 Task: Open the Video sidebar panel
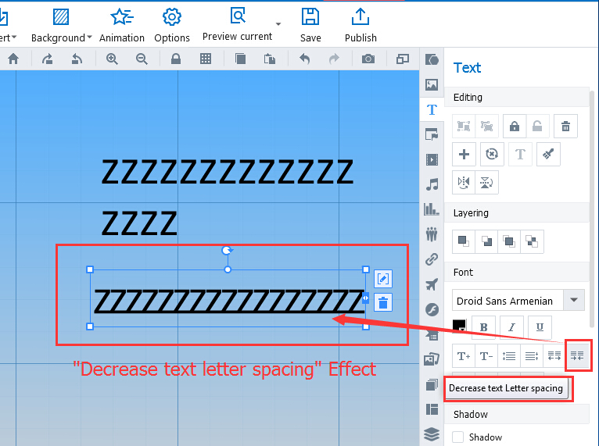(432, 159)
